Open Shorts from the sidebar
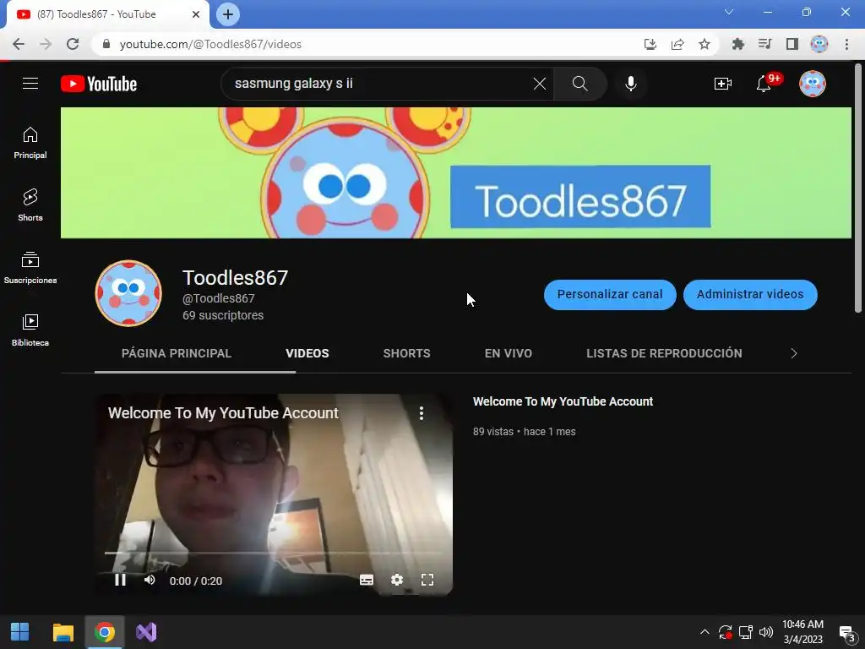Viewport: 865px width, 649px height. 30,205
